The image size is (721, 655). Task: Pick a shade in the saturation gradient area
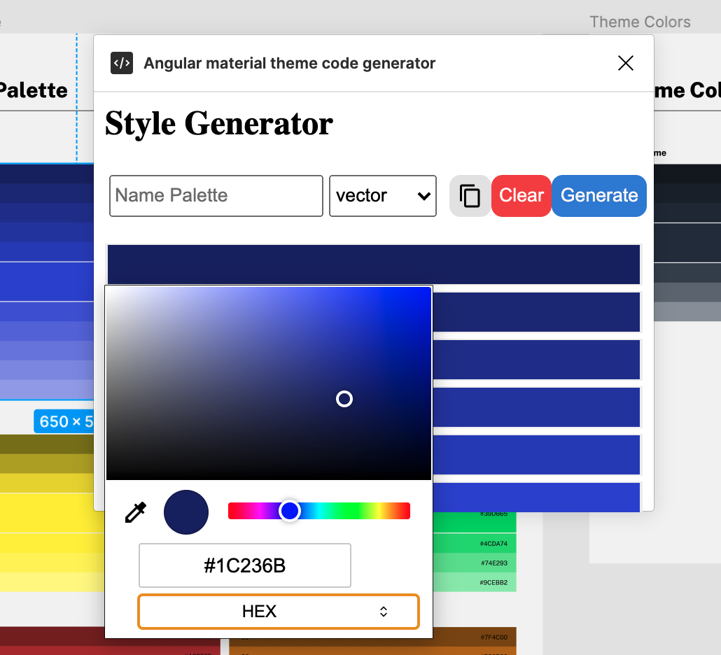tap(344, 399)
